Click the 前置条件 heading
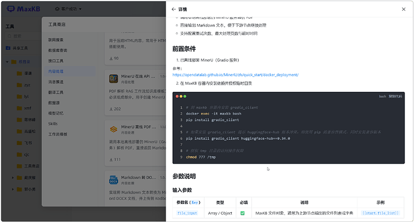Screen dimensions: 414x222 (184, 49)
